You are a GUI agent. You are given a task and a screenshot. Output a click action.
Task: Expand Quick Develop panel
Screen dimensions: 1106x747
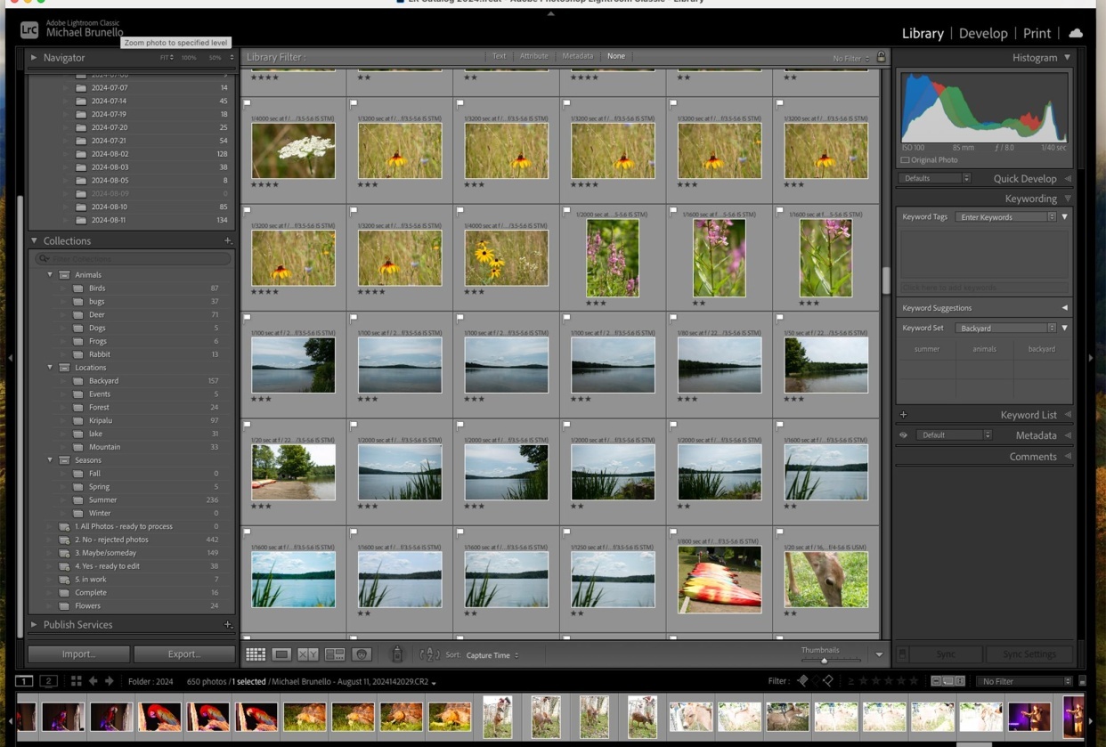[1068, 179]
